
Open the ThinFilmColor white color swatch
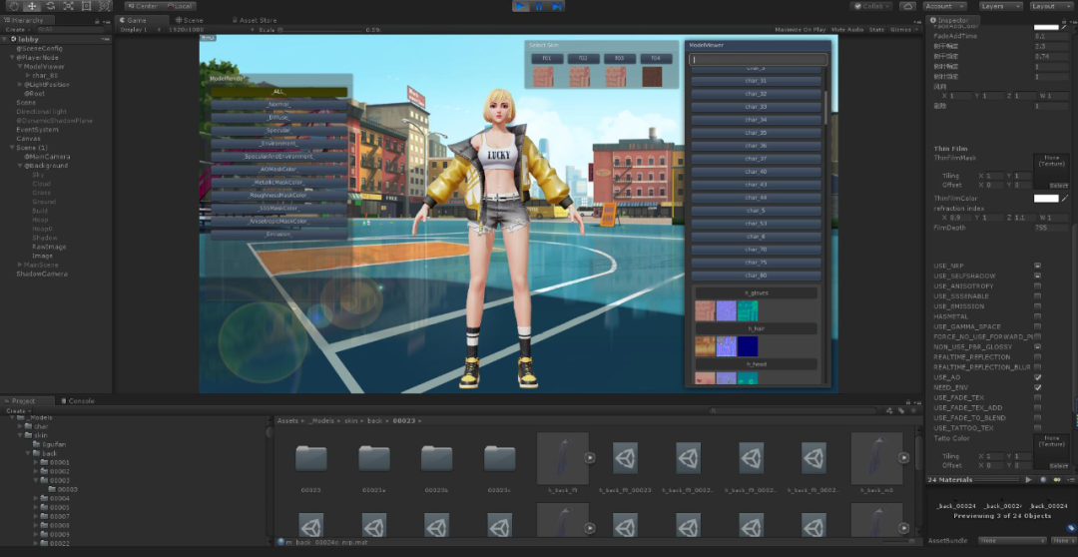(1046, 198)
